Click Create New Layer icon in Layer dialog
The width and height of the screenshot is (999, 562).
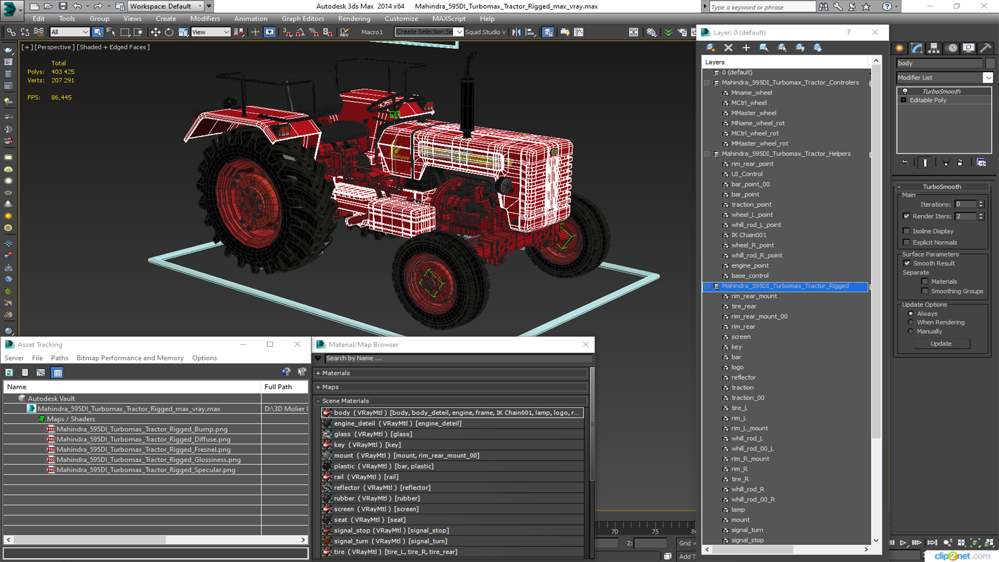710,47
